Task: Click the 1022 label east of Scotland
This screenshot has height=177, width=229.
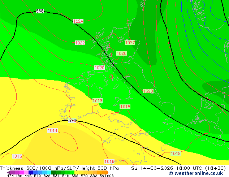Action: point(130,43)
